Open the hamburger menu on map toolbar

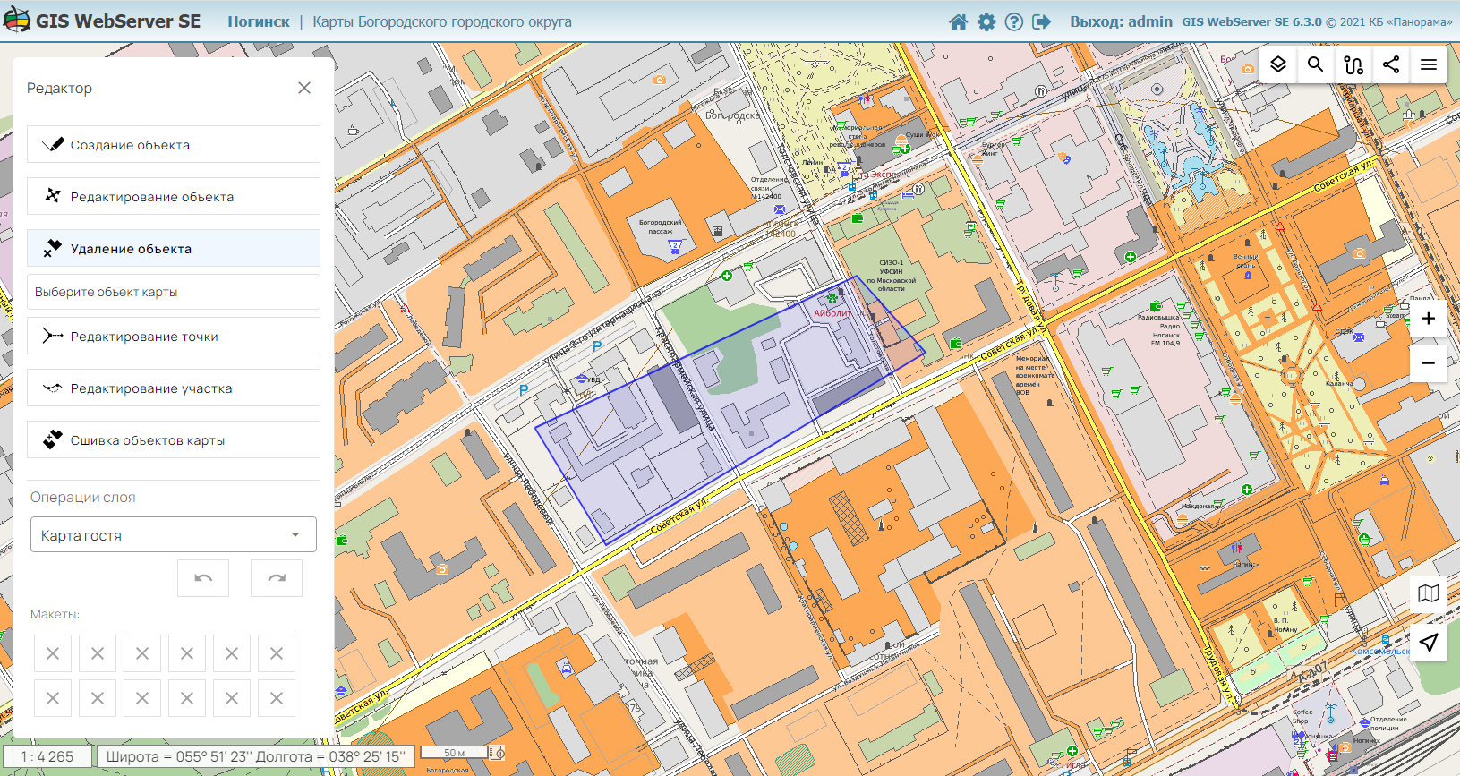point(1428,64)
